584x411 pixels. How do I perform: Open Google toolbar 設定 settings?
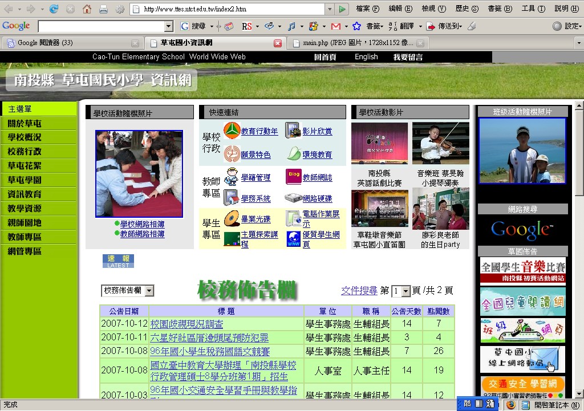(x=567, y=26)
